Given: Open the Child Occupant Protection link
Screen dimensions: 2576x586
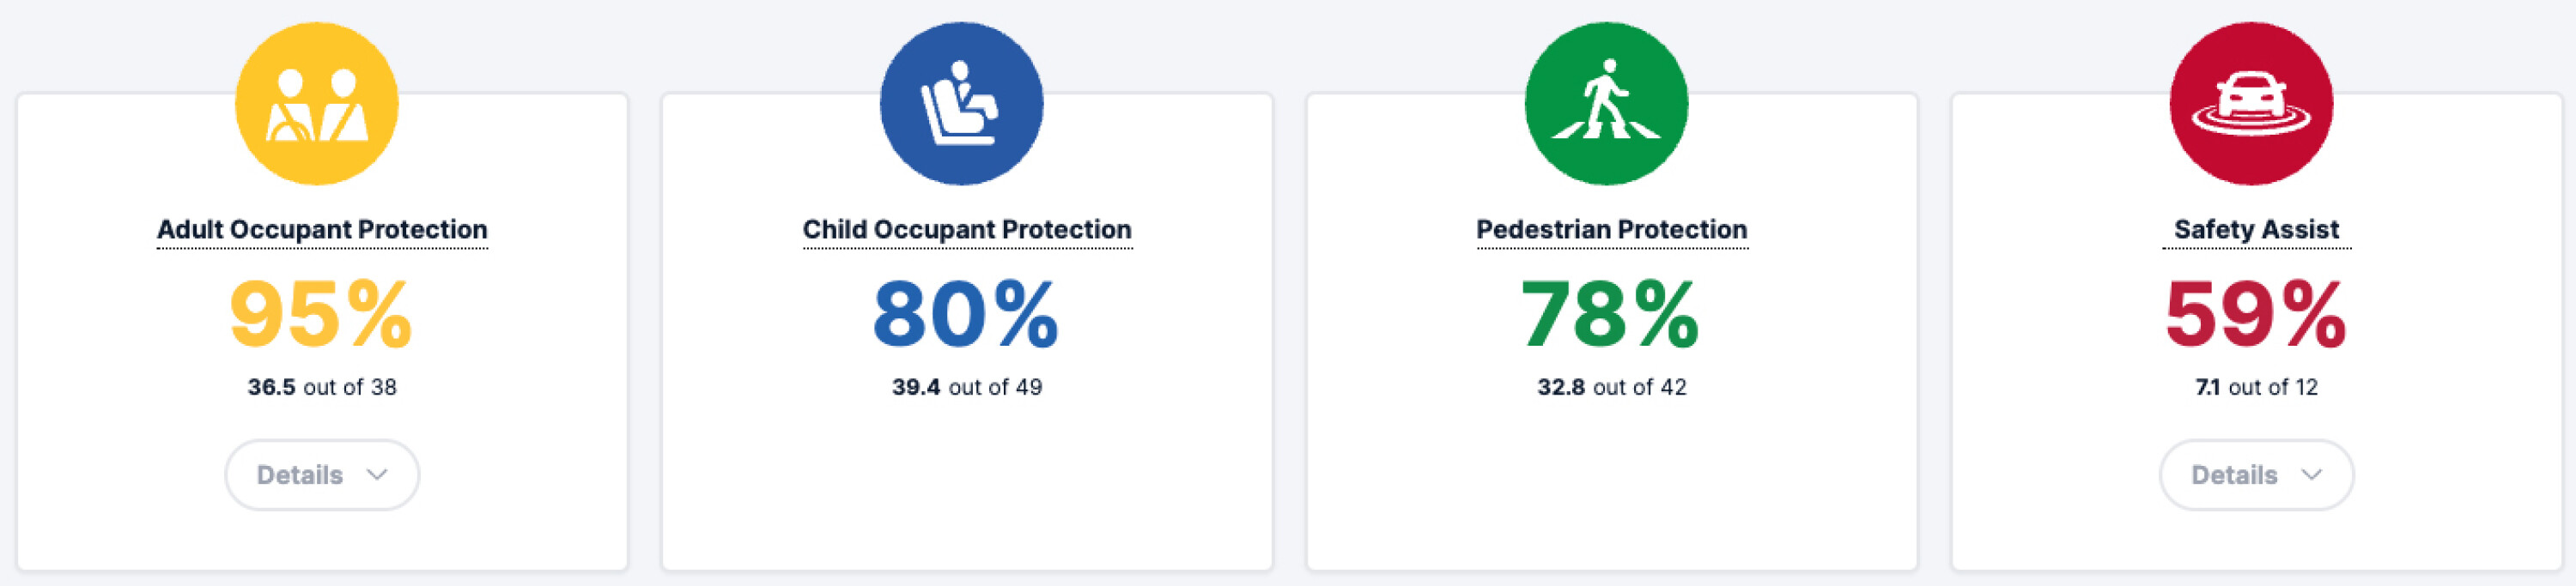Looking at the screenshot, I should [x=967, y=230].
